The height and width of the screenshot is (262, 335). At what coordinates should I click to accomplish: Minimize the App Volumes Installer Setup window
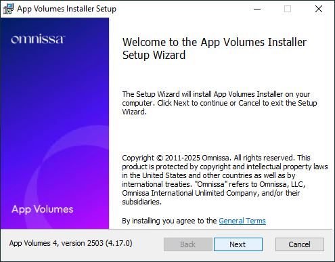[x=257, y=9]
